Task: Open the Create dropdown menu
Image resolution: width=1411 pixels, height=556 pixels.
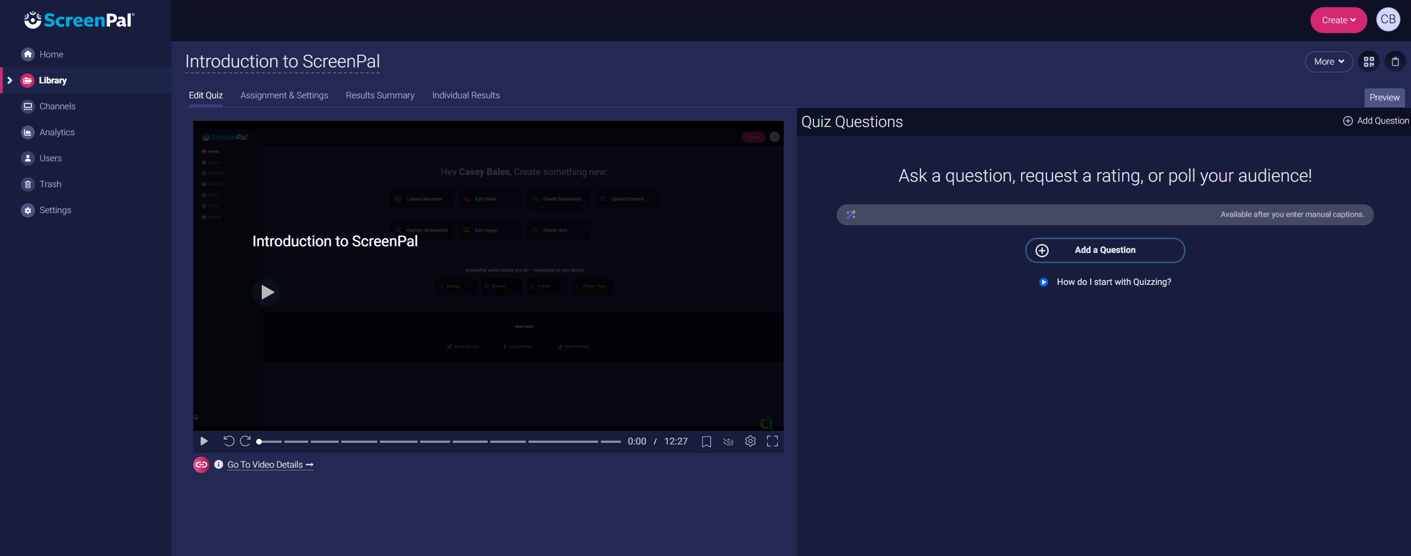Action: coord(1338,20)
